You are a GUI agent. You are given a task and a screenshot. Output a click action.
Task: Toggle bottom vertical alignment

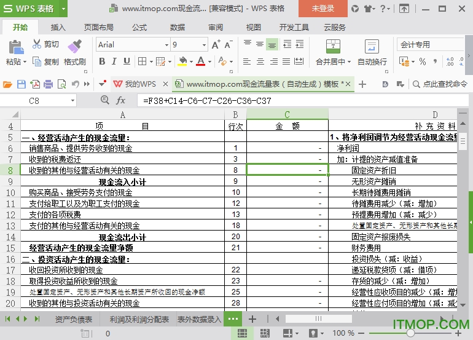[x=272, y=44]
